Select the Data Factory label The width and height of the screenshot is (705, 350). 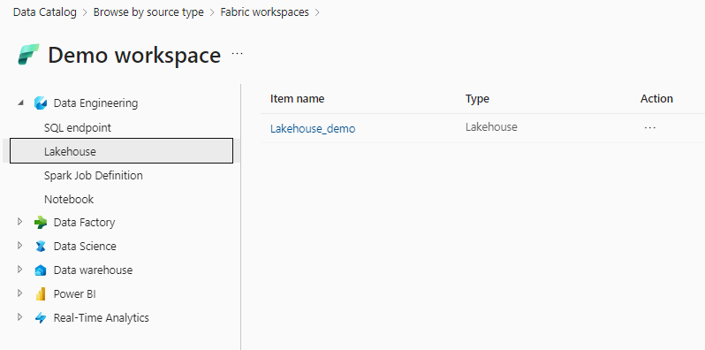click(x=85, y=222)
